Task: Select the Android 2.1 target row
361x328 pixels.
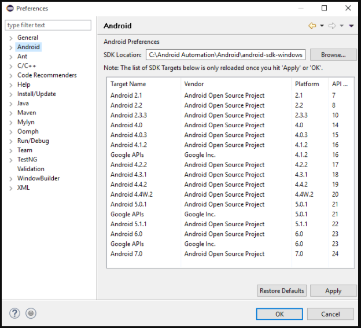Action: pos(230,95)
